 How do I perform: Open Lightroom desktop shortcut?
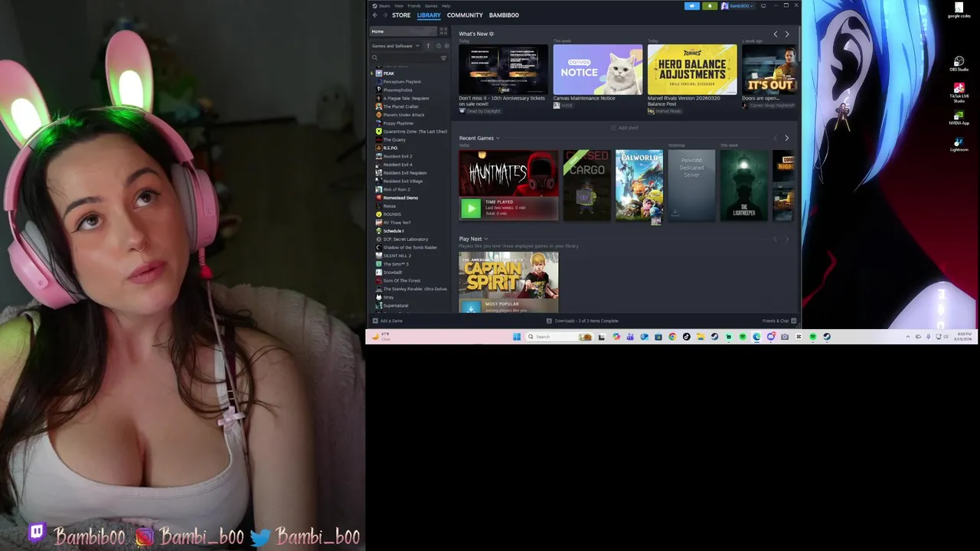click(959, 144)
